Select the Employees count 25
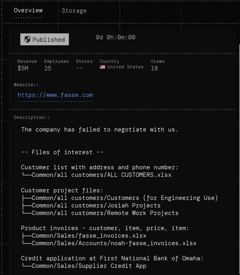The height and width of the screenshot is (275, 240). [x=48, y=68]
